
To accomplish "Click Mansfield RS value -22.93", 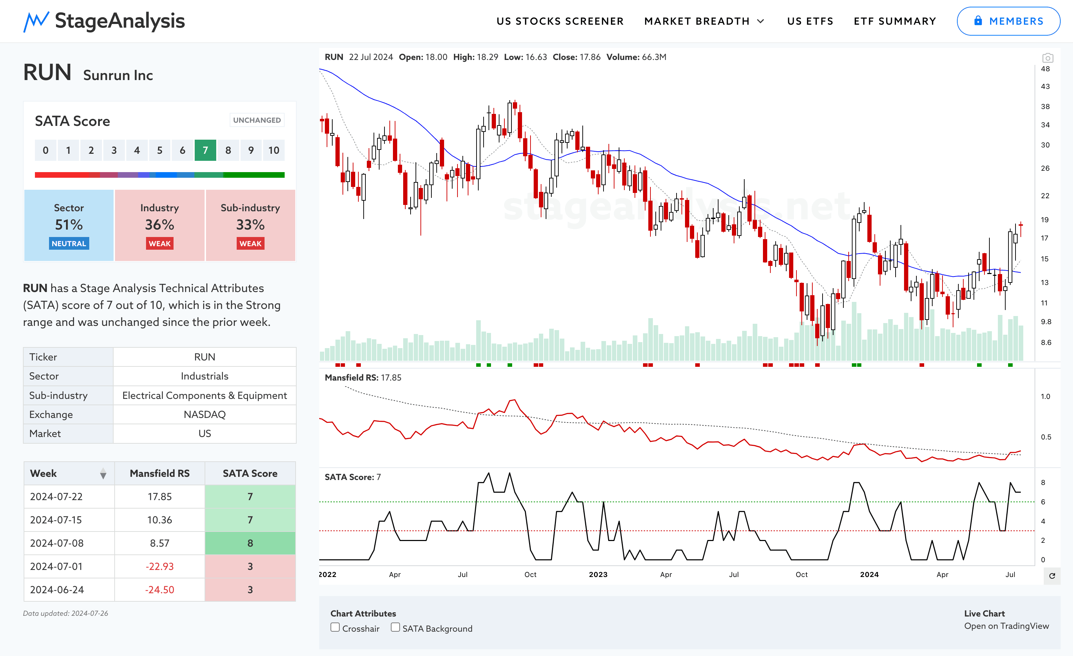I will (159, 566).
